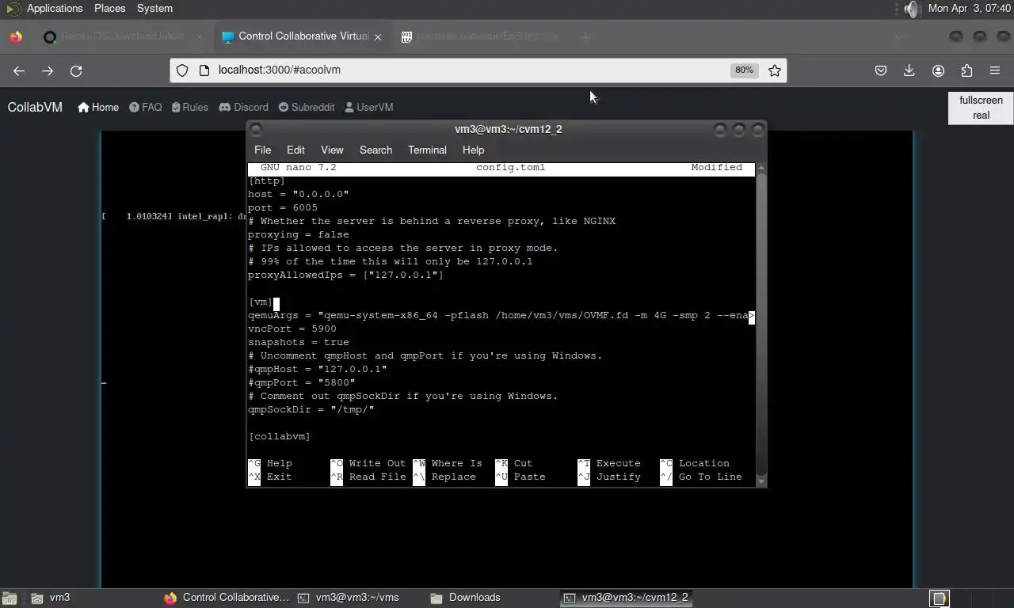Switch to vm3@vm3:~/cvm12_2 taskbar item
The height and width of the screenshot is (608, 1014).
pos(626,598)
